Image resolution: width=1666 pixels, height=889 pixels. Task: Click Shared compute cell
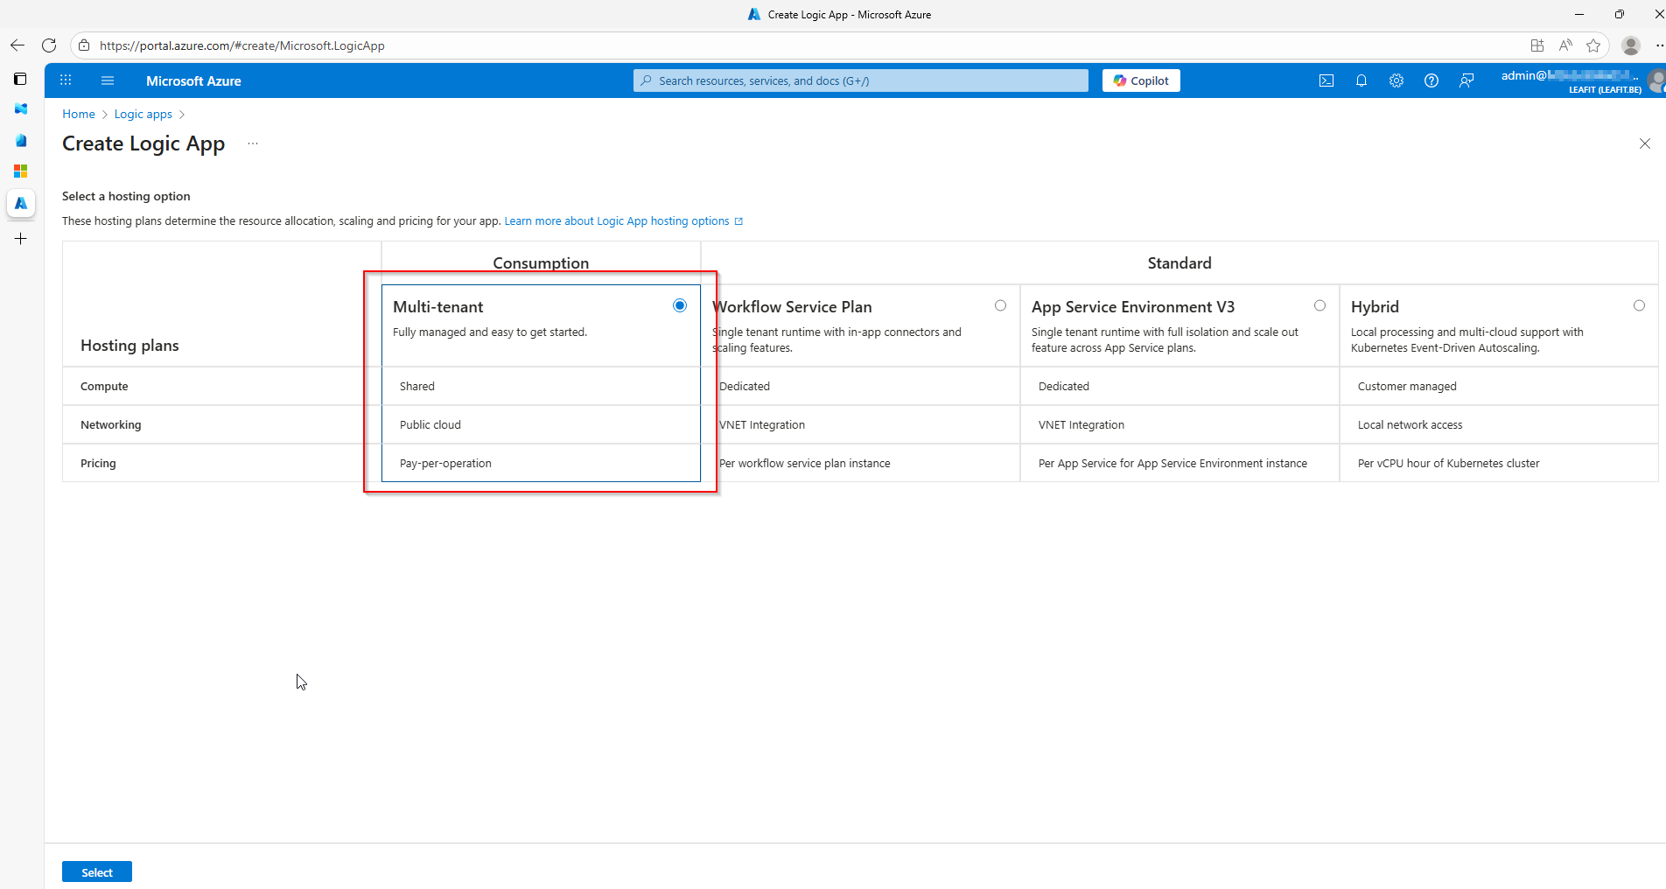[541, 386]
